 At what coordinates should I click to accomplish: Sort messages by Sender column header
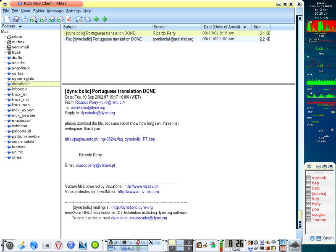coord(177,27)
